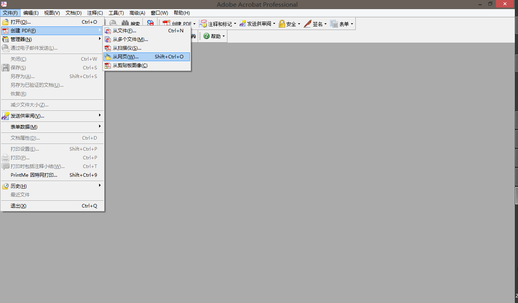Select 恢复(R) in the File menu

click(52, 94)
